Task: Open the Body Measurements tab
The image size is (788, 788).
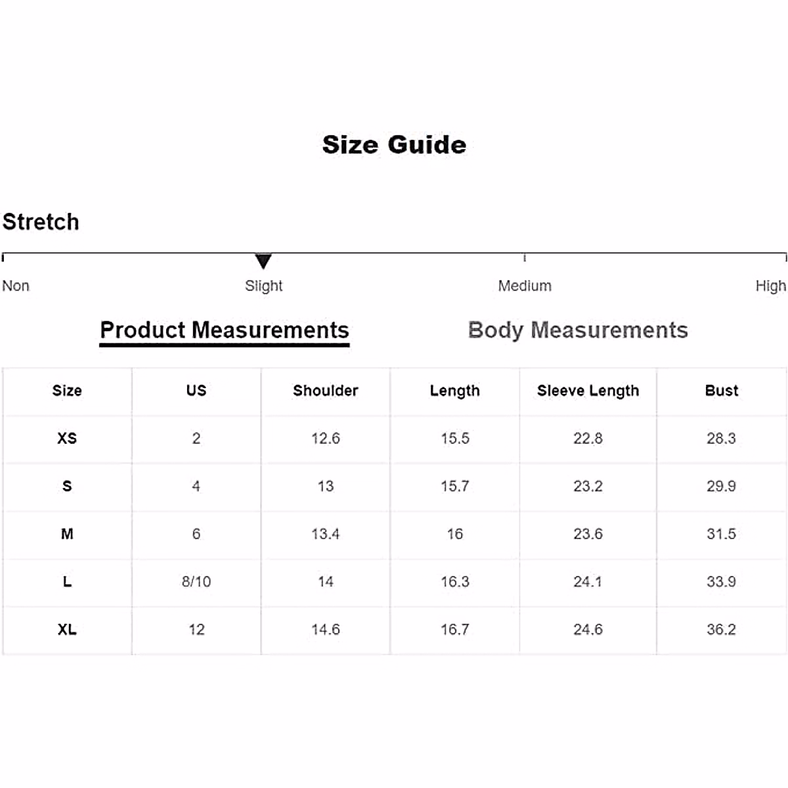Action: (578, 330)
